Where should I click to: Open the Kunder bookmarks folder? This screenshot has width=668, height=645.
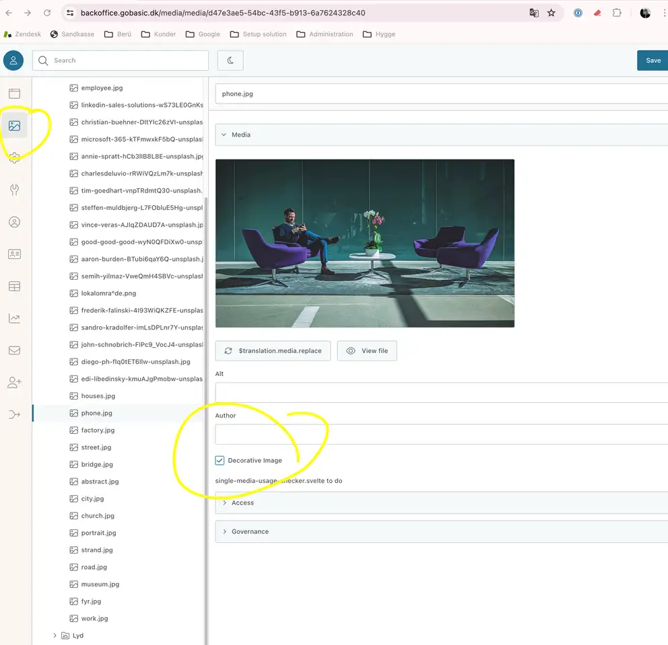tap(158, 34)
